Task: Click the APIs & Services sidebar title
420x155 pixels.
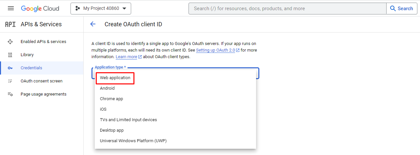Action: [x=41, y=24]
